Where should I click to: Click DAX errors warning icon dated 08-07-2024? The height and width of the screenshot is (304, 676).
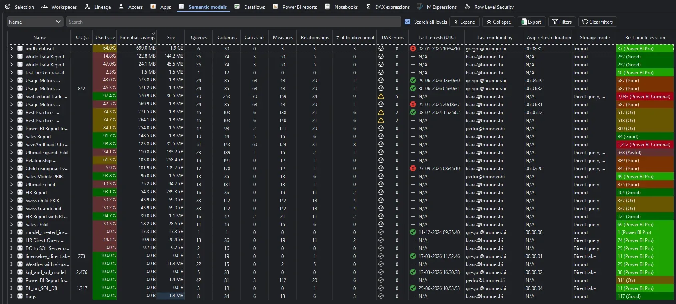click(x=381, y=112)
